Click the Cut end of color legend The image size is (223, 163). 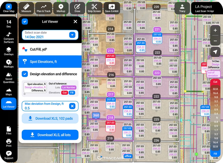[215, 82]
